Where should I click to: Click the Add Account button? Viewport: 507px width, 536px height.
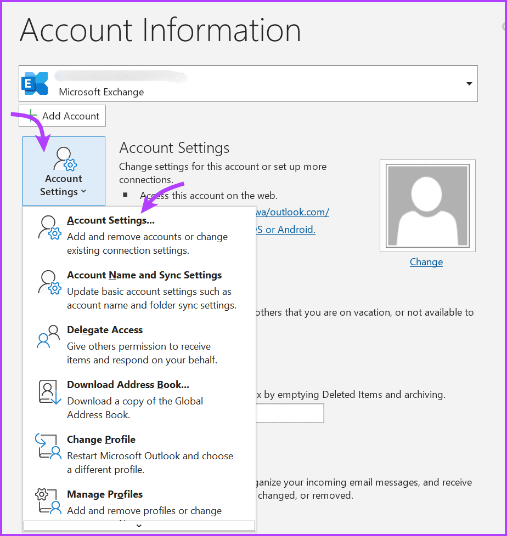63,116
